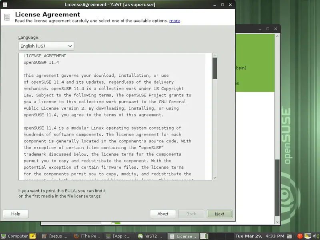Viewport: 320px width, 240px height.
Task: Click the up arrow of the license text scrollbar
Action: point(215,55)
